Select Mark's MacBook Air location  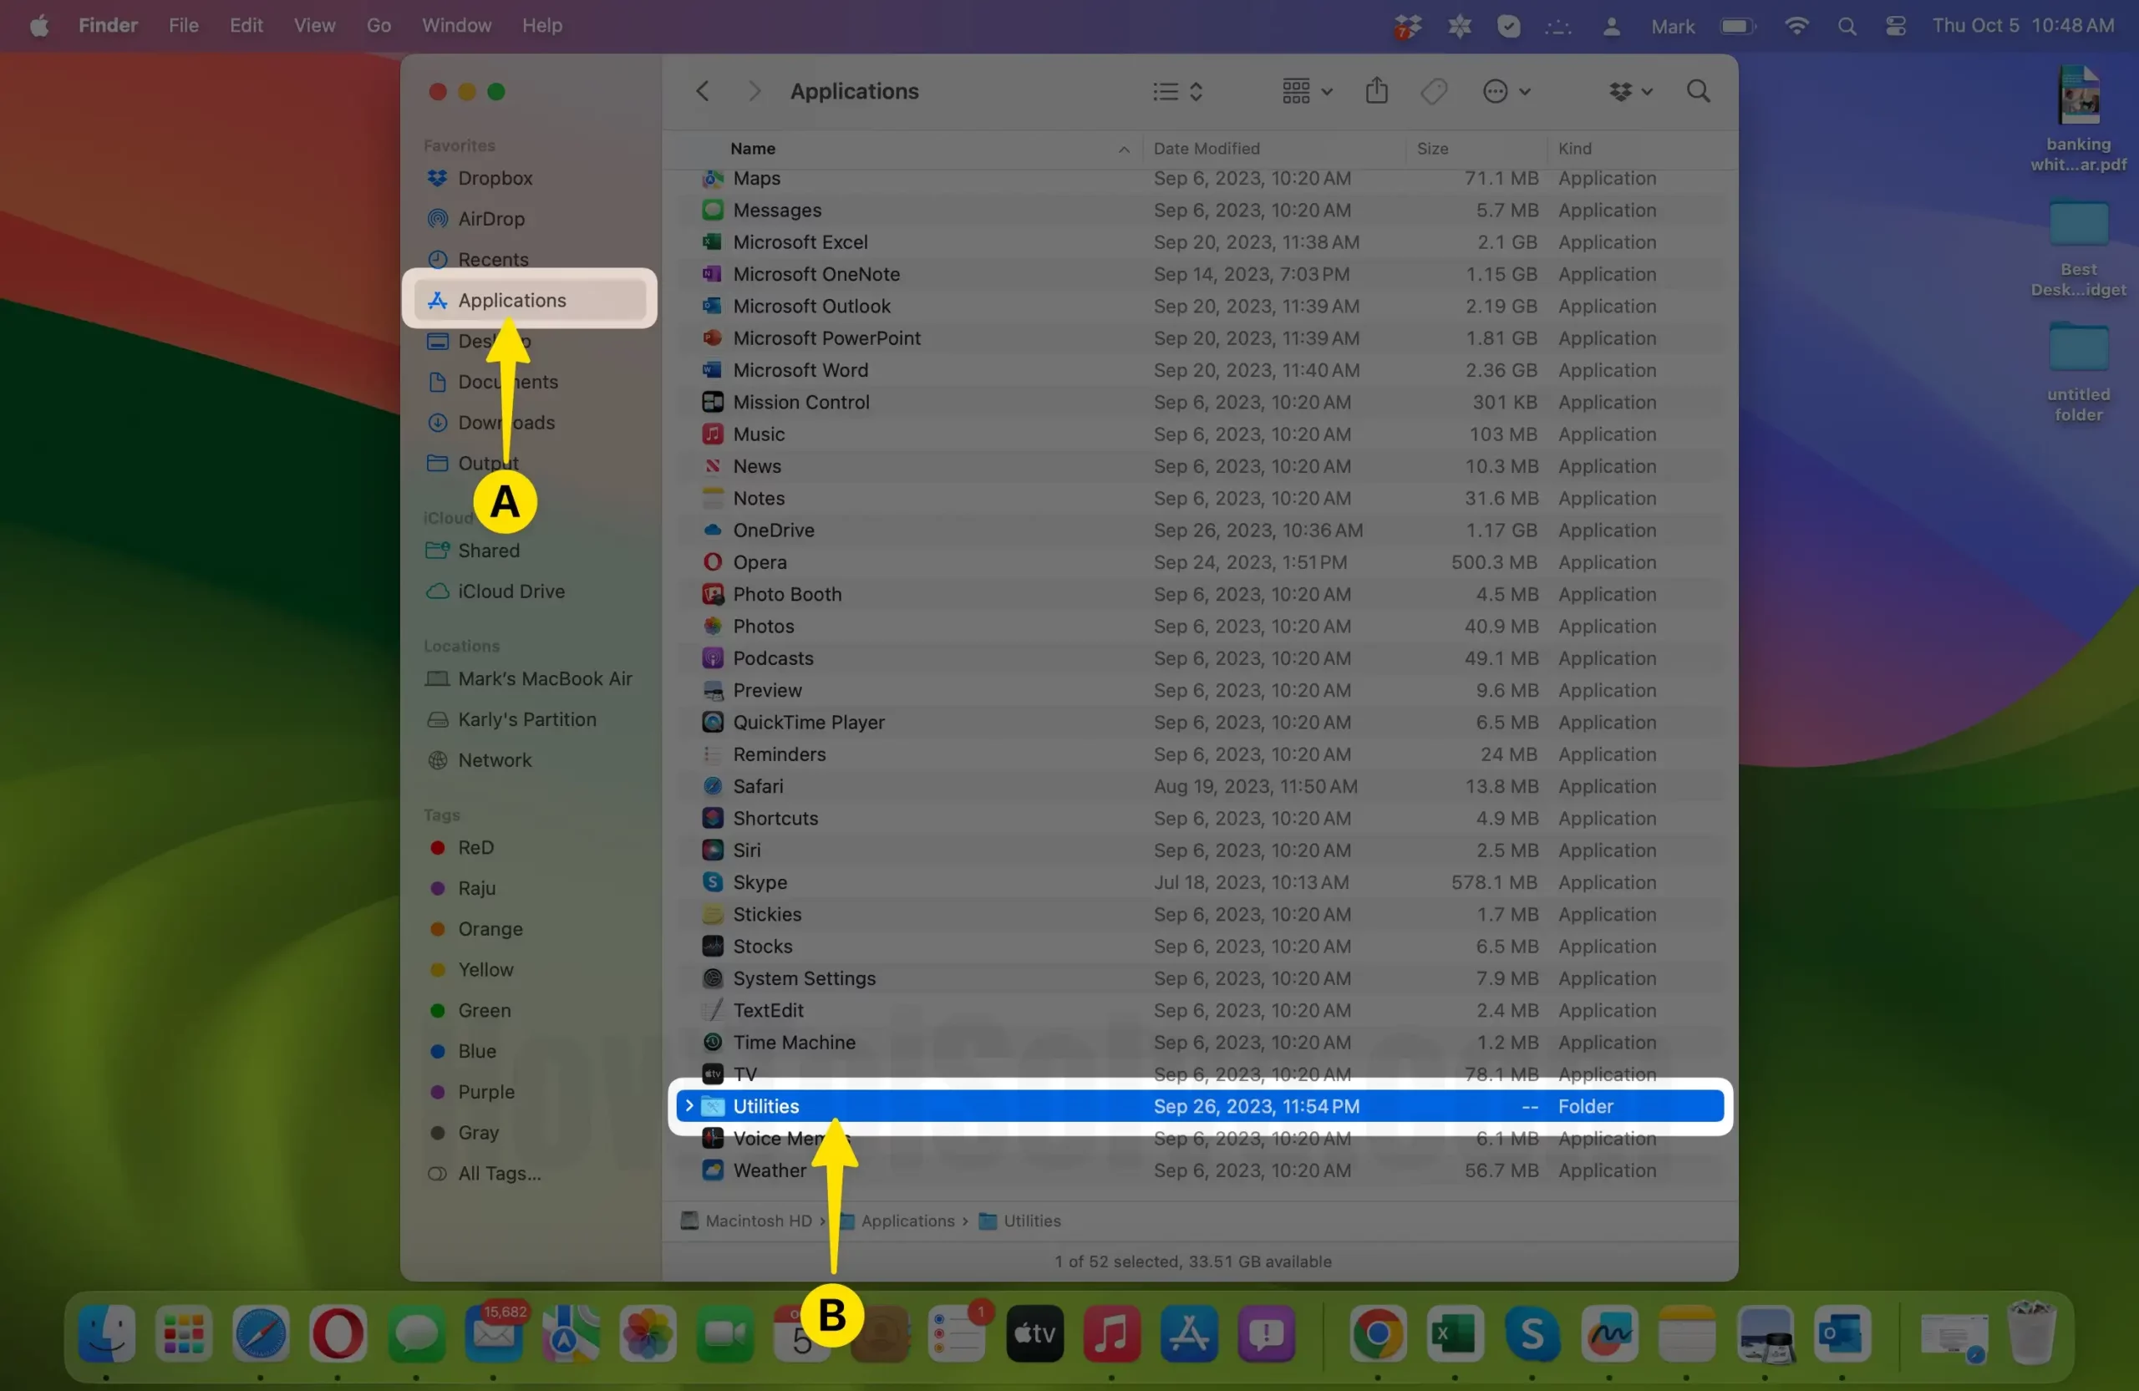click(x=545, y=678)
